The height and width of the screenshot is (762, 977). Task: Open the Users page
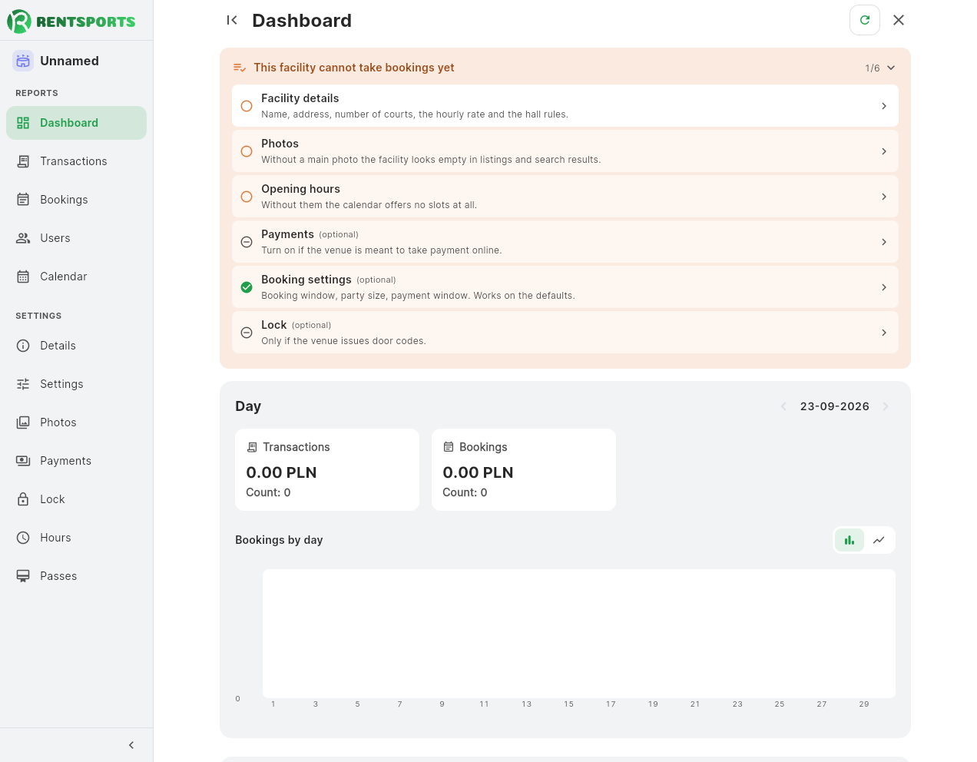point(76,238)
